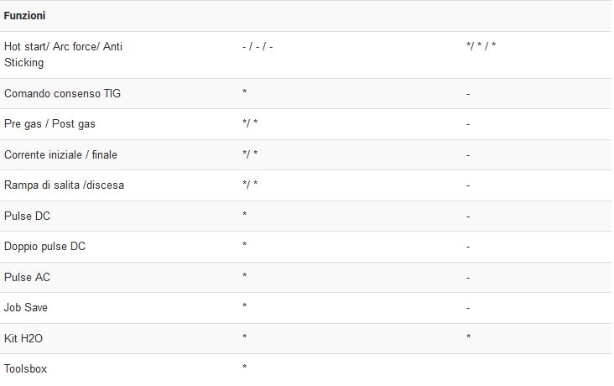Click the asterisk in Toolsbox row
This screenshot has height=386, width=614.
pyautogui.click(x=245, y=368)
